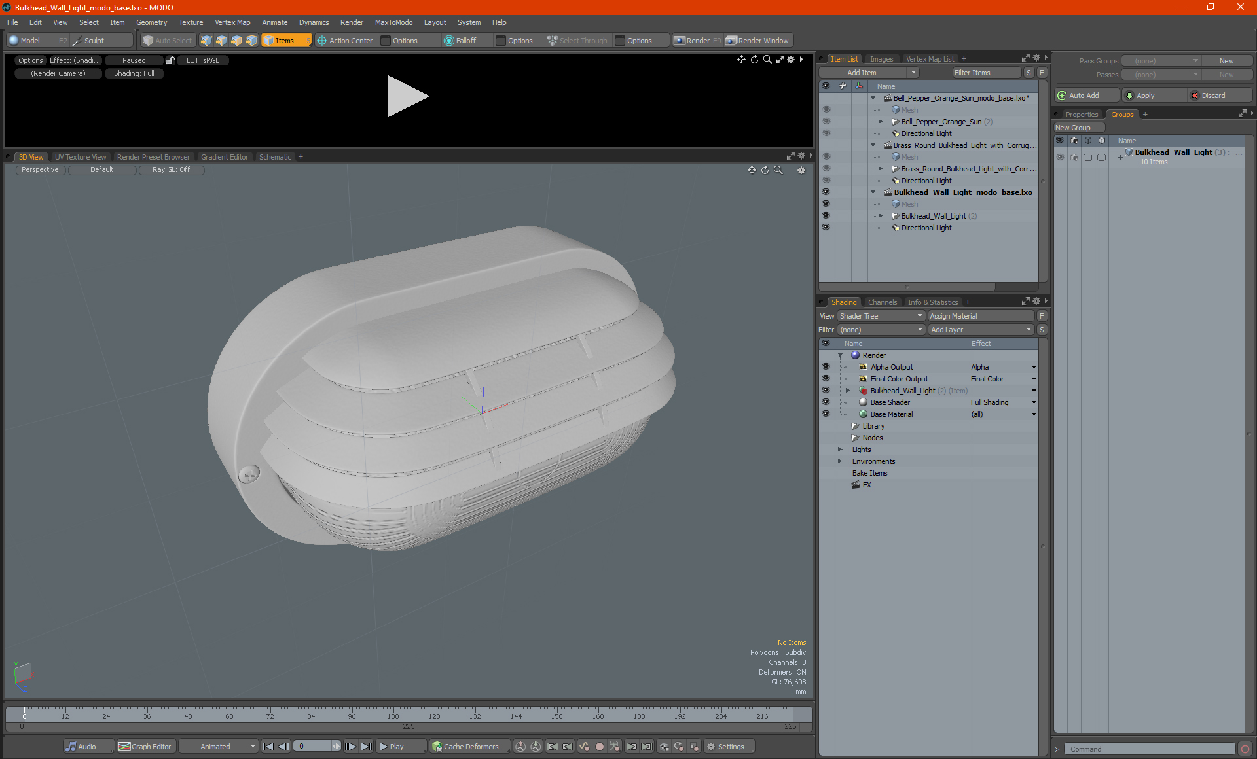Viewport: 1257px width, 759px height.
Task: Open the Add Item dropdown
Action: coord(869,73)
